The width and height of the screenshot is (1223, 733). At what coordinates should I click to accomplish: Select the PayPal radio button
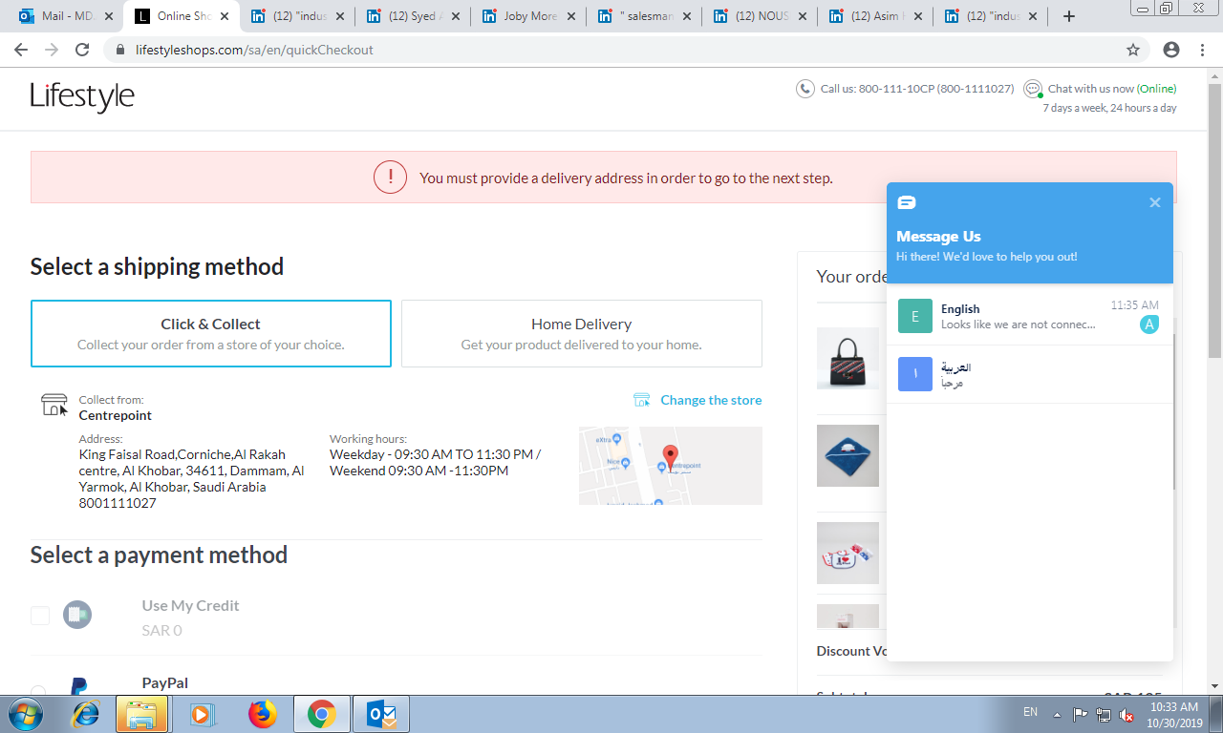(38, 692)
